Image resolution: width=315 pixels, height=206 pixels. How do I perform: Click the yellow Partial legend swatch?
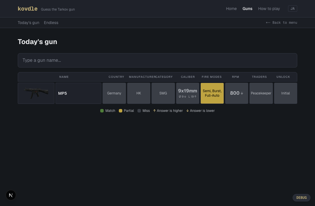tap(121, 111)
